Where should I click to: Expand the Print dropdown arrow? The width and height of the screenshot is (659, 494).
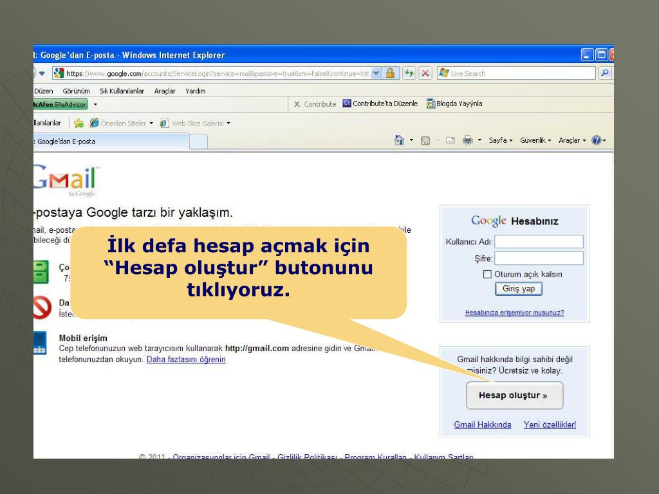pyautogui.click(x=479, y=140)
